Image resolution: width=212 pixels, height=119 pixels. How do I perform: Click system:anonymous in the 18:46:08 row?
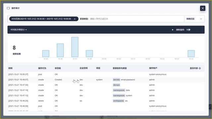pos(158,106)
